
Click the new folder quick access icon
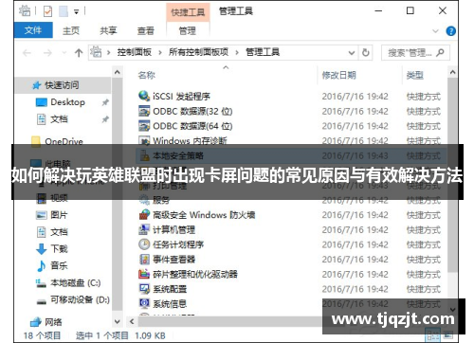pyautogui.click(x=64, y=11)
